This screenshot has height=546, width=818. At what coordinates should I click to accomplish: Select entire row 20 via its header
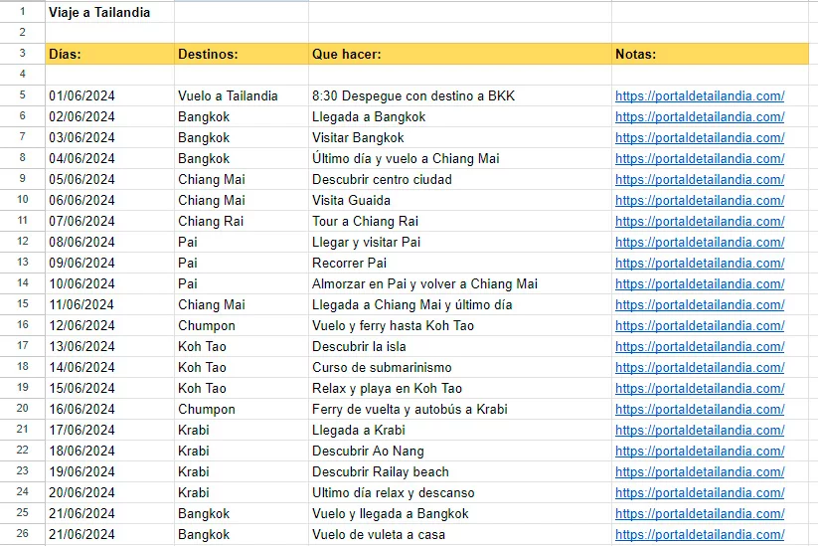(x=23, y=408)
